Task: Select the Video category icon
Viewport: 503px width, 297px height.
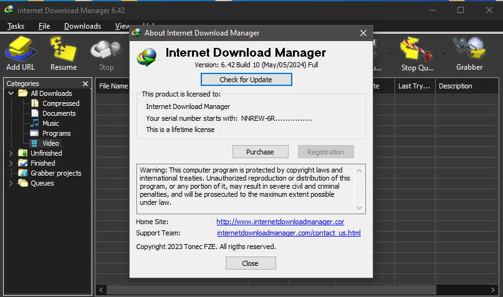Action: pos(34,143)
